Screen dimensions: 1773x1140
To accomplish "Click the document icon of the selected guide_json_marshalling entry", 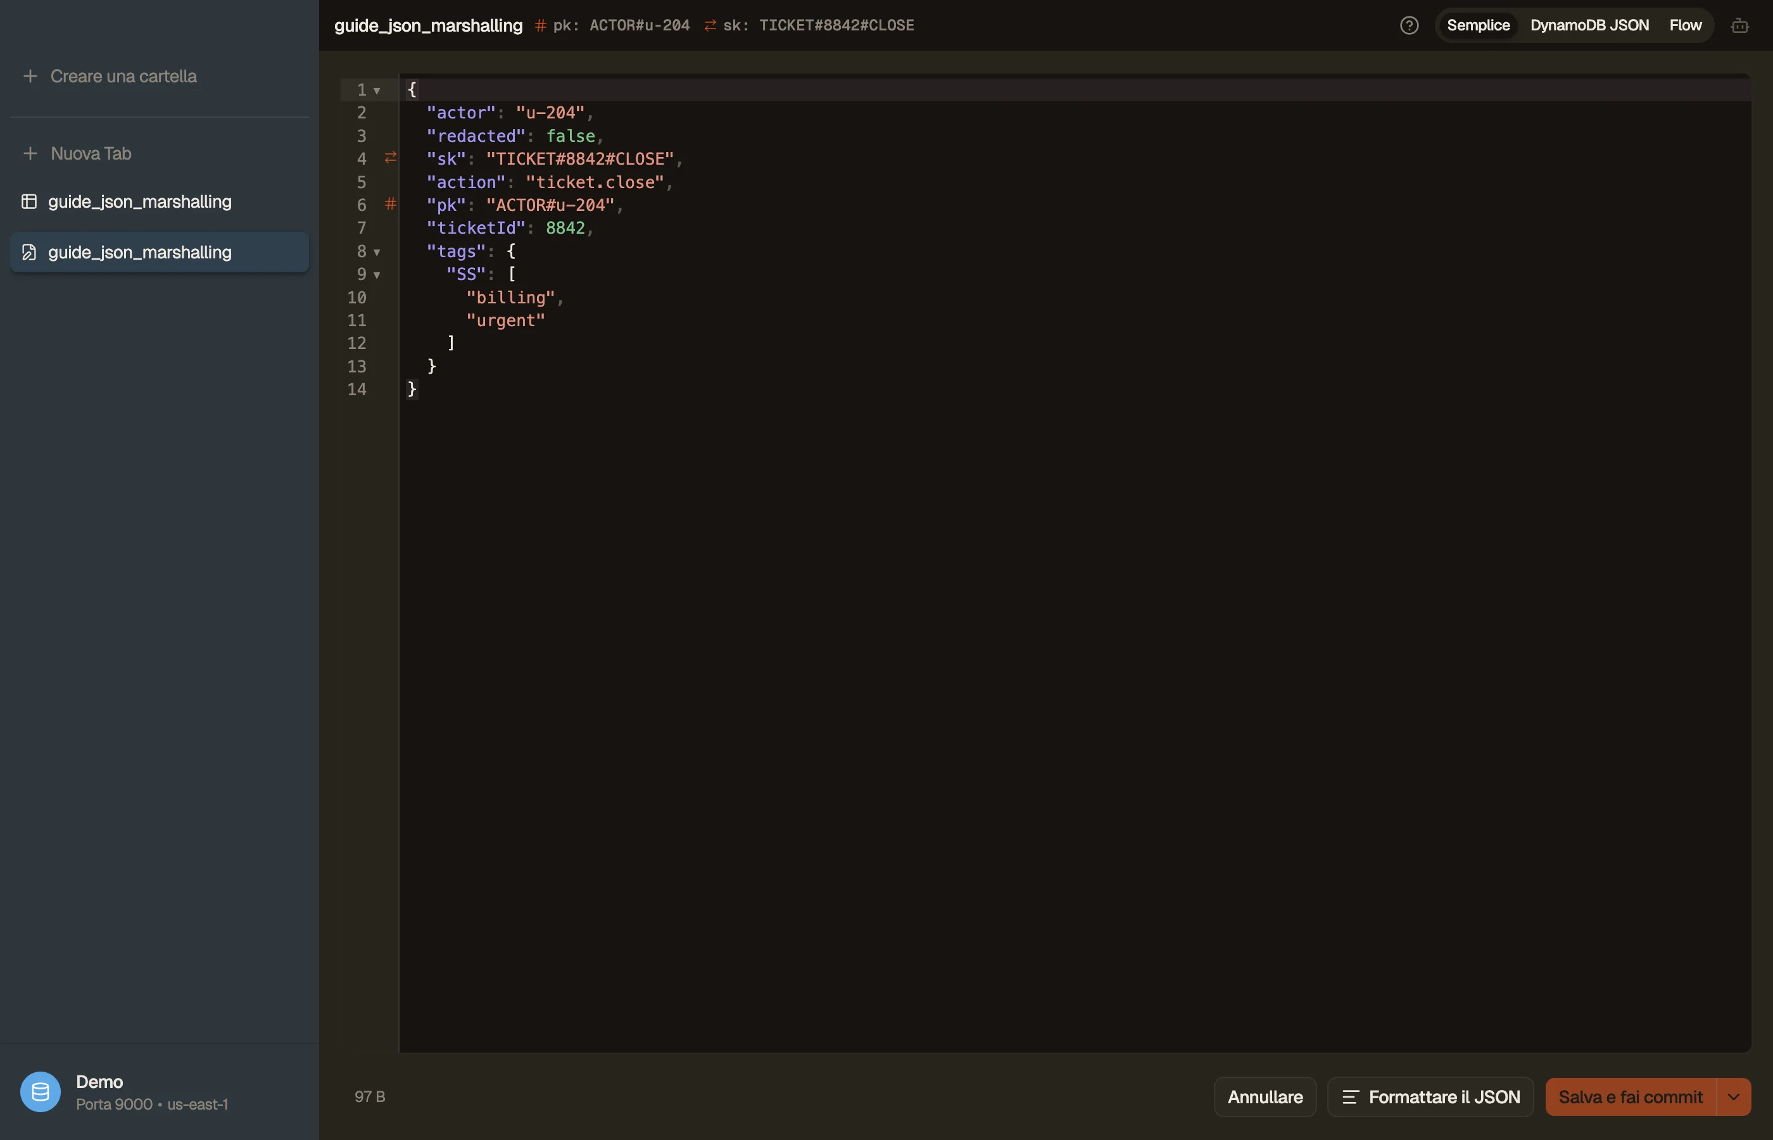I will [29, 253].
